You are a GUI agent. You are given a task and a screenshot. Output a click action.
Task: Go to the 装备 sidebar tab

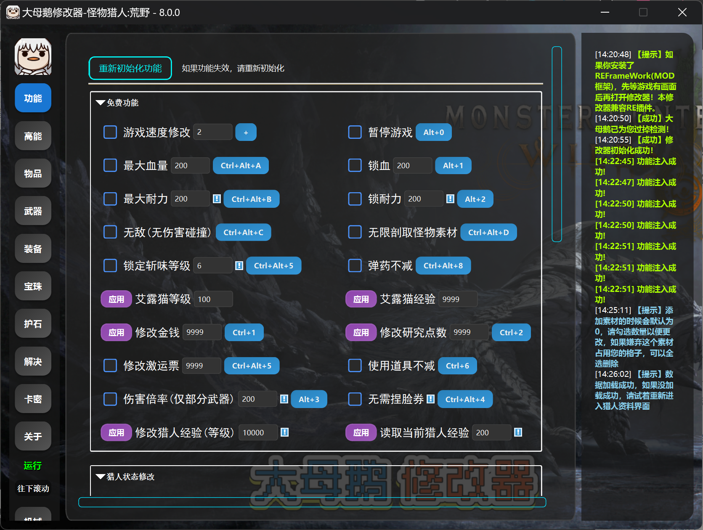(x=33, y=249)
